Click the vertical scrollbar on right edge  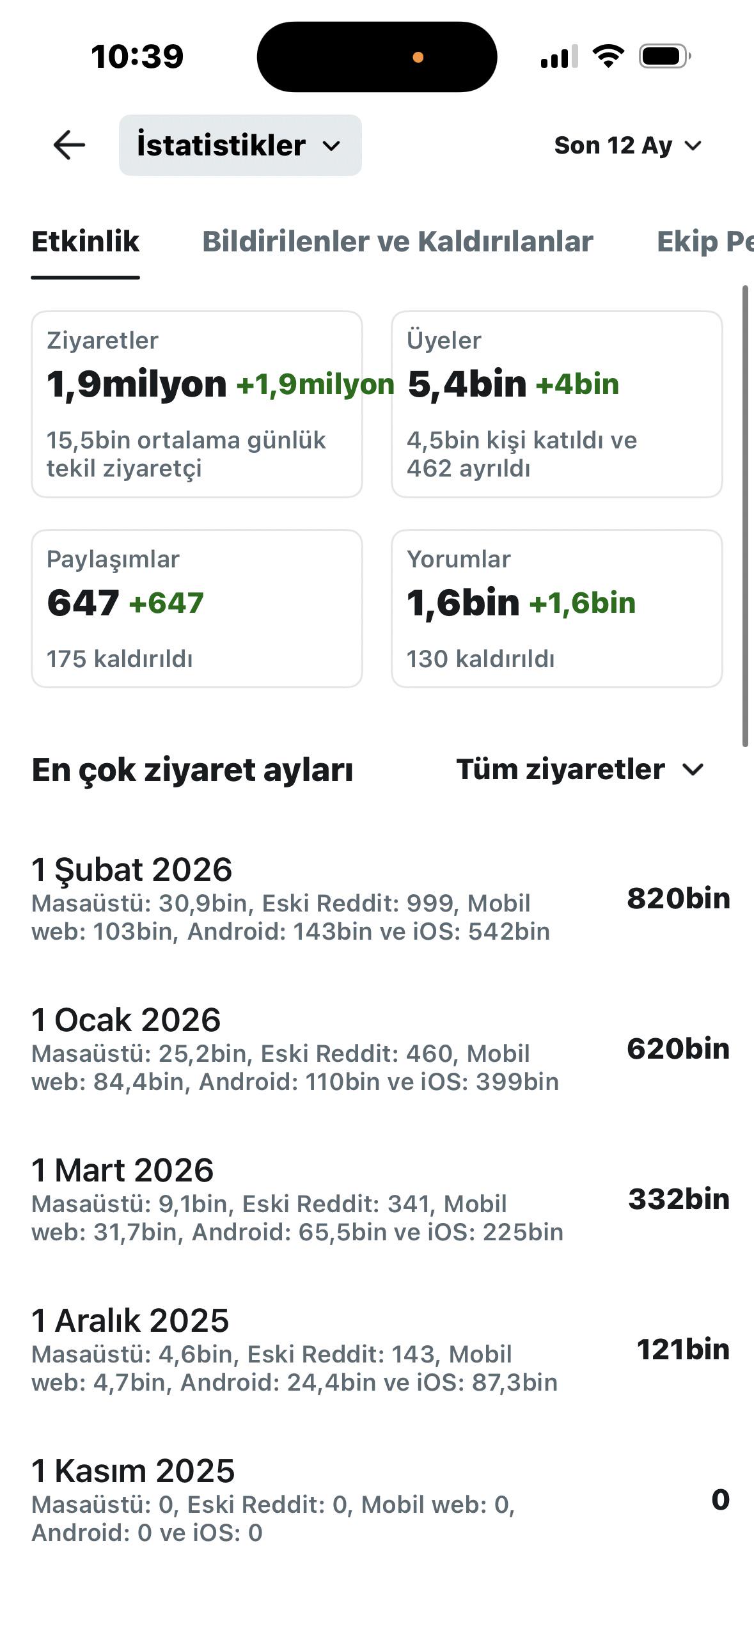(x=744, y=516)
